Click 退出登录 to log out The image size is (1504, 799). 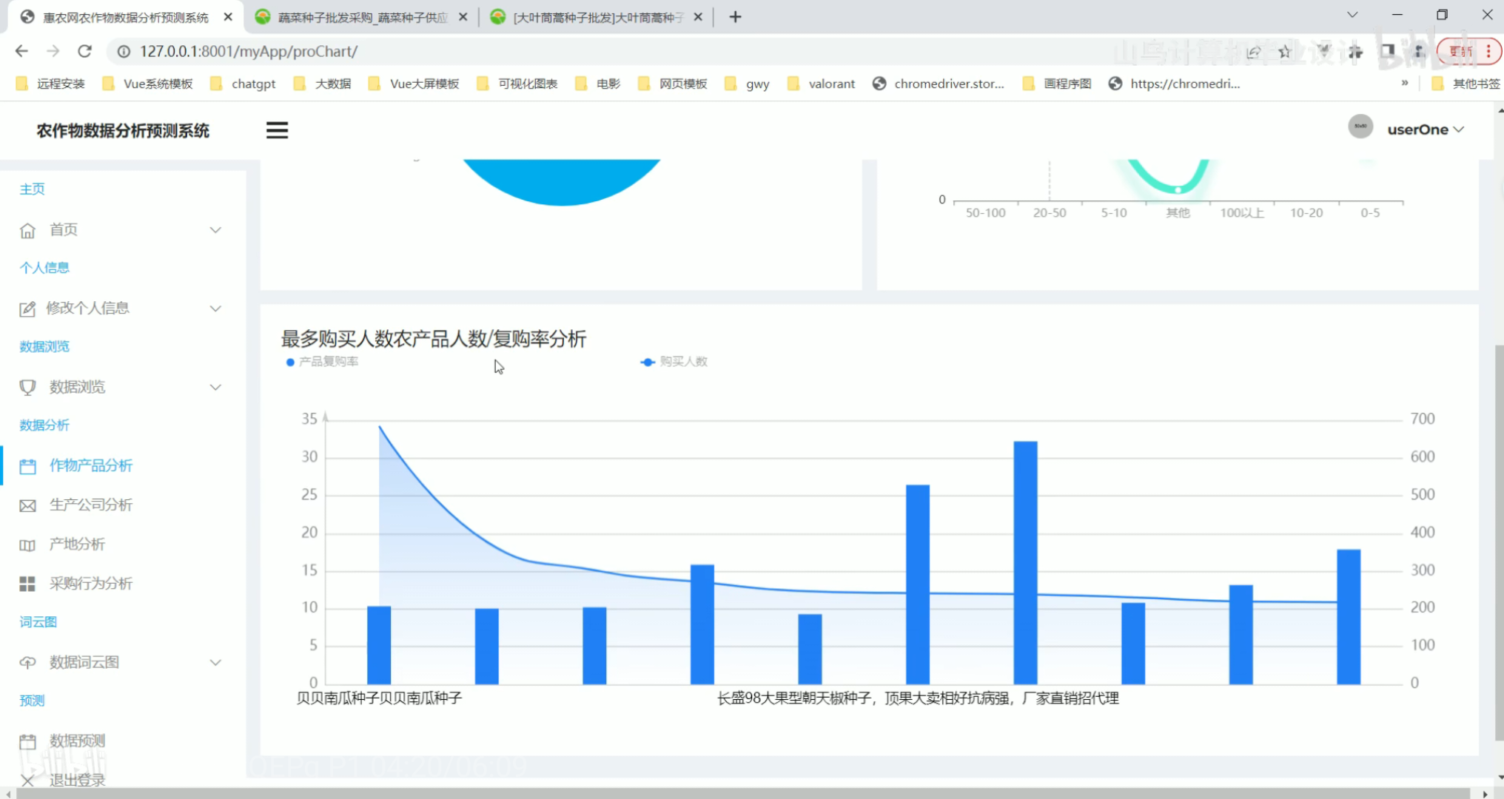77,780
